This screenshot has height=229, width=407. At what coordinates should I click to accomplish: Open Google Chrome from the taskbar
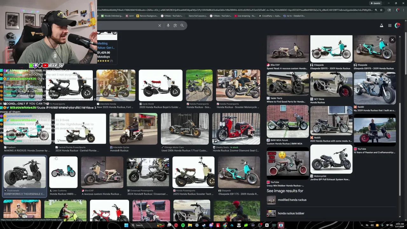tap(225, 225)
